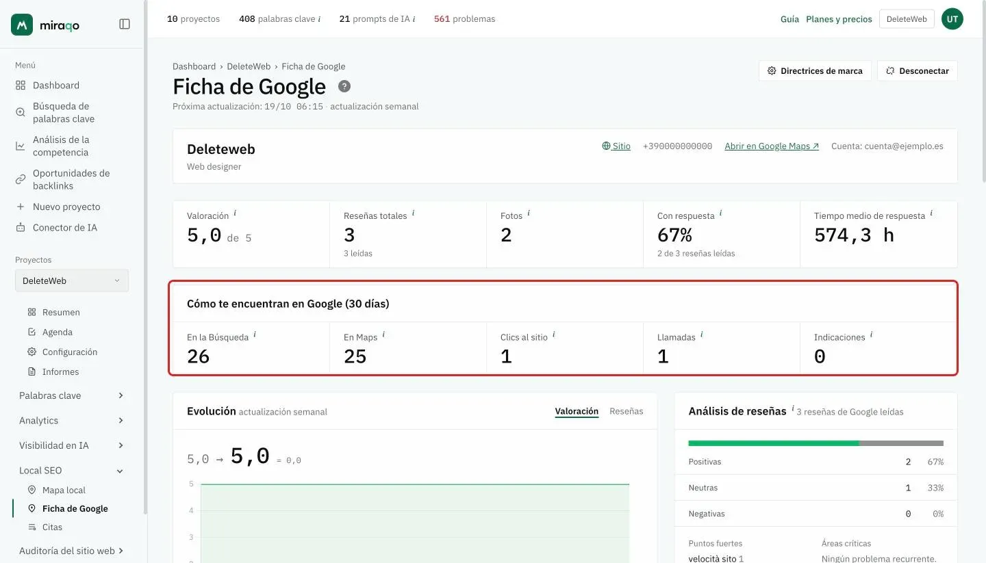Open Planes y precios link
986x563 pixels.
click(839, 19)
